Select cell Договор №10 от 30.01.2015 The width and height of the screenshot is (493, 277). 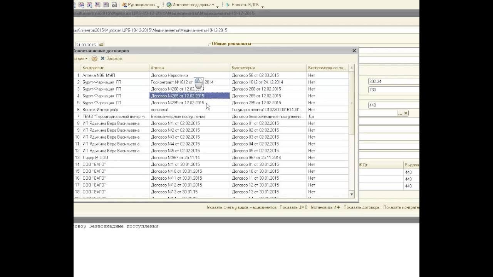[189, 171]
